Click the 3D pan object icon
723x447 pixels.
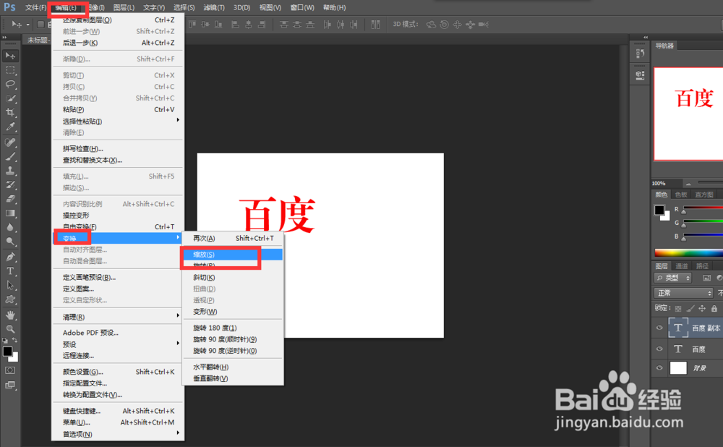coord(457,25)
